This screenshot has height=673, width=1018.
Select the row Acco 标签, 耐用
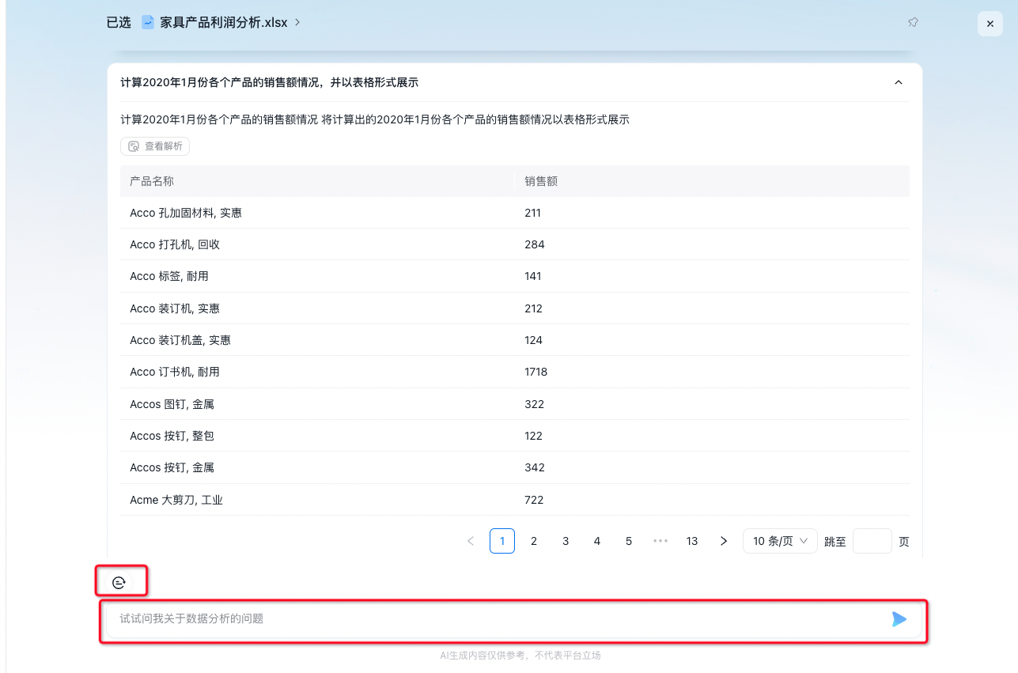515,276
